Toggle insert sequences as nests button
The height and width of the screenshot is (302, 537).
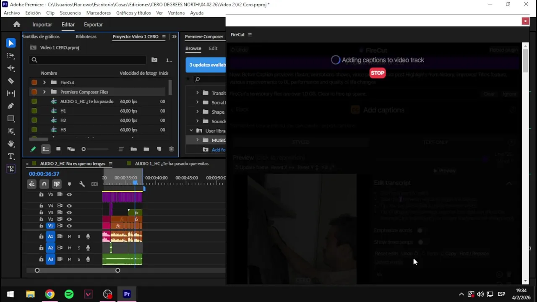[x=31, y=184]
